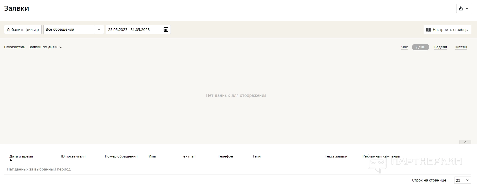The image size is (477, 189).
Task: Select the День grouping pill
Action: pos(421,47)
